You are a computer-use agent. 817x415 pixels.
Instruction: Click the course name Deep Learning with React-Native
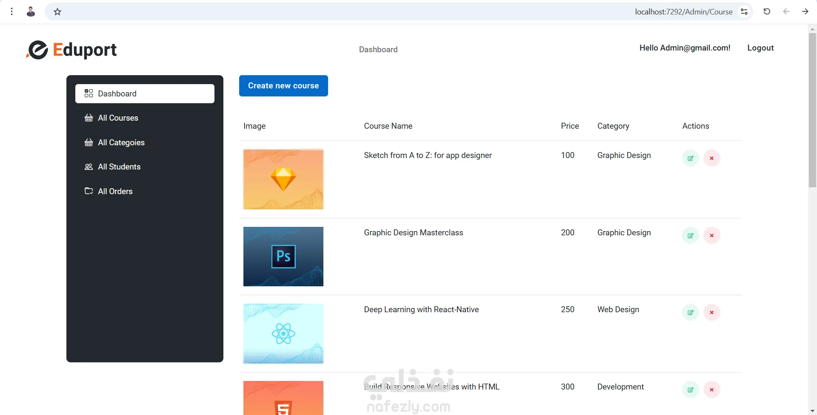coord(421,310)
